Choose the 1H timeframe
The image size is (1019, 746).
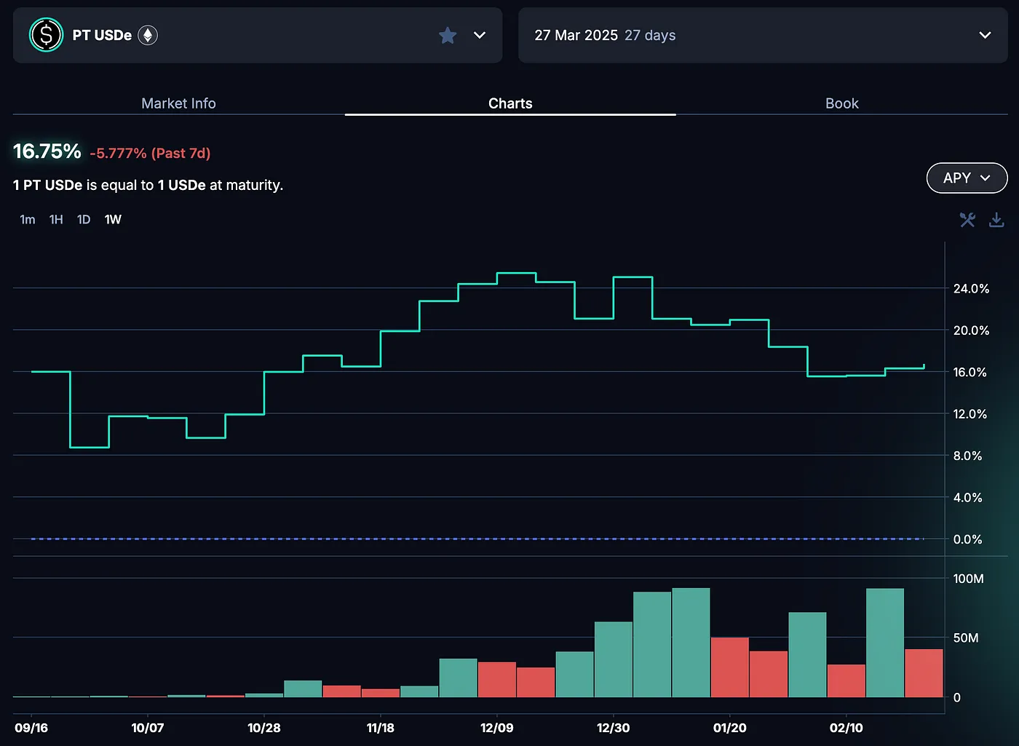pos(56,220)
